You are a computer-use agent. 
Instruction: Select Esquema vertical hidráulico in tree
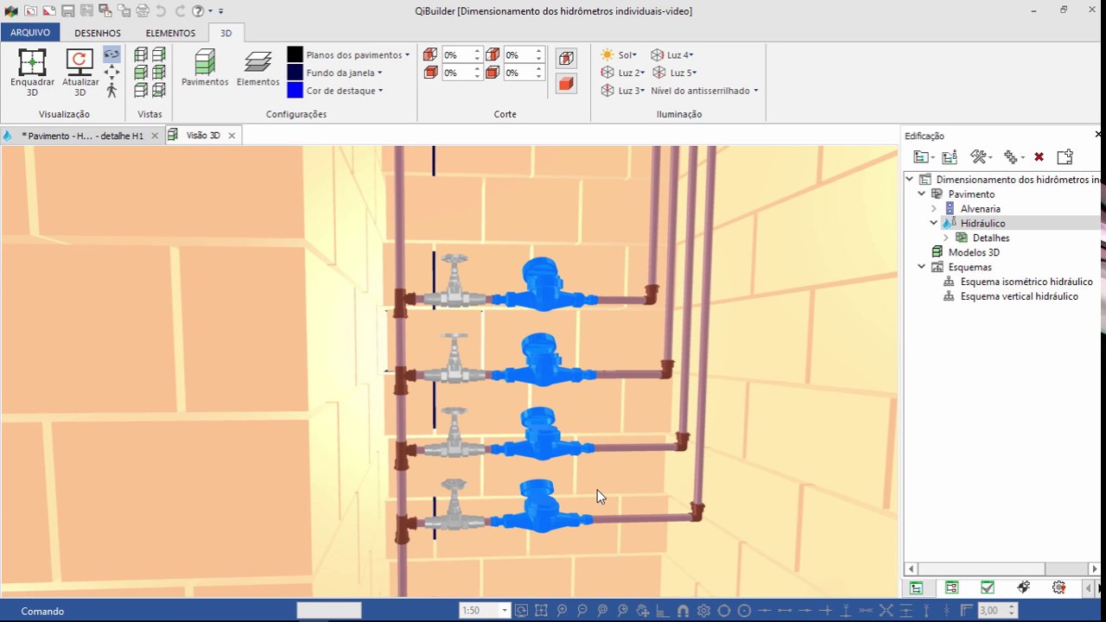1020,296
